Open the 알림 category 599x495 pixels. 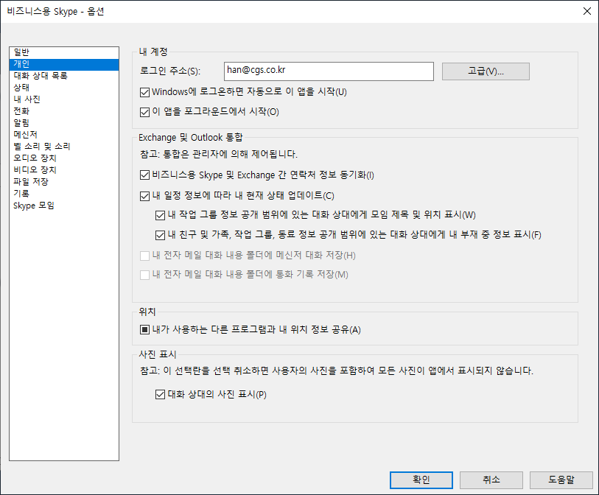[64, 123]
